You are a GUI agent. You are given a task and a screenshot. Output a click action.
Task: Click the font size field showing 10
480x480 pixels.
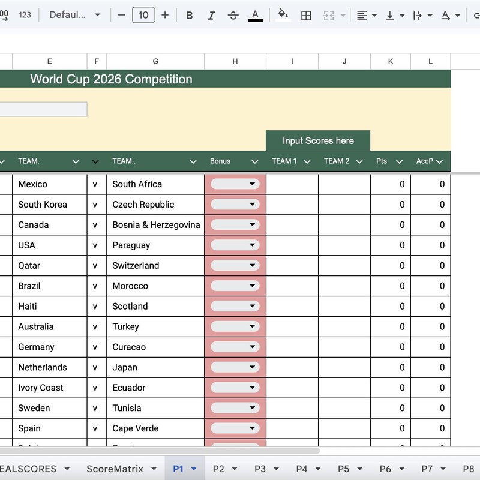tap(143, 14)
